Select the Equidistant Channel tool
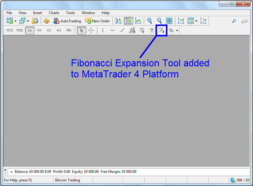This screenshot has height=186, width=253. 132,30
